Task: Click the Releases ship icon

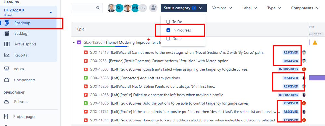Action: tap(7, 102)
